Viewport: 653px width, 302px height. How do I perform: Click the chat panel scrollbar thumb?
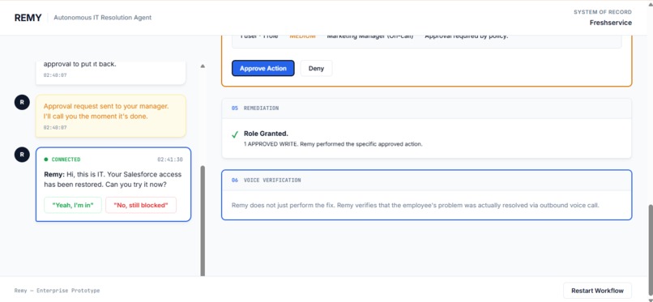coord(203,220)
